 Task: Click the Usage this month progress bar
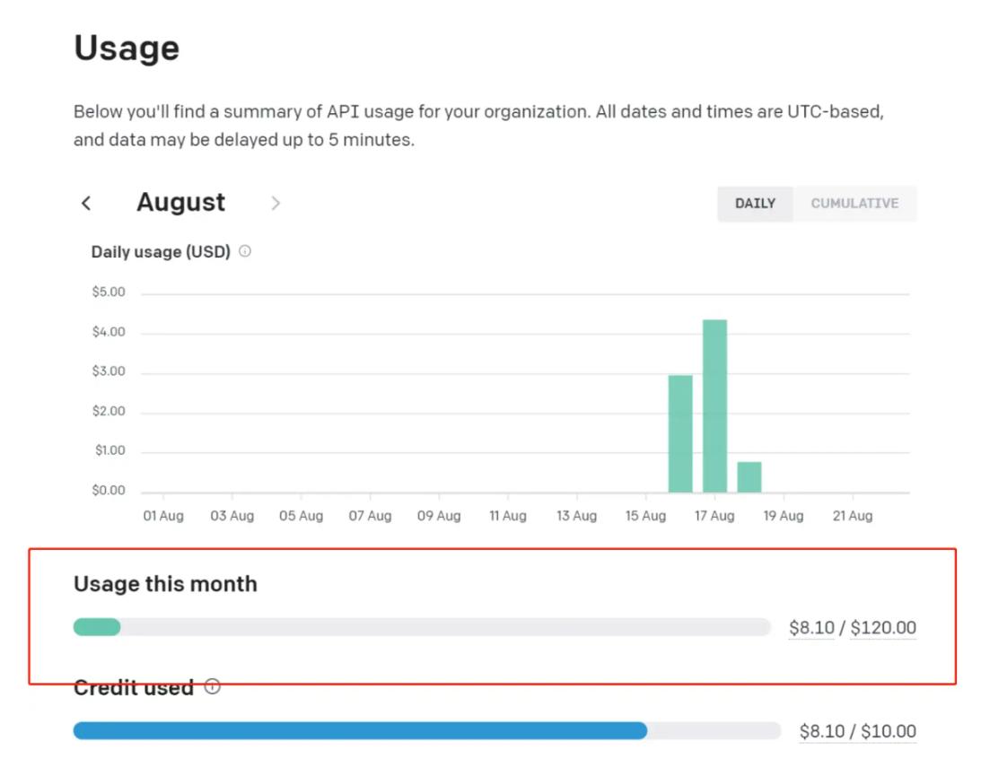point(422,627)
